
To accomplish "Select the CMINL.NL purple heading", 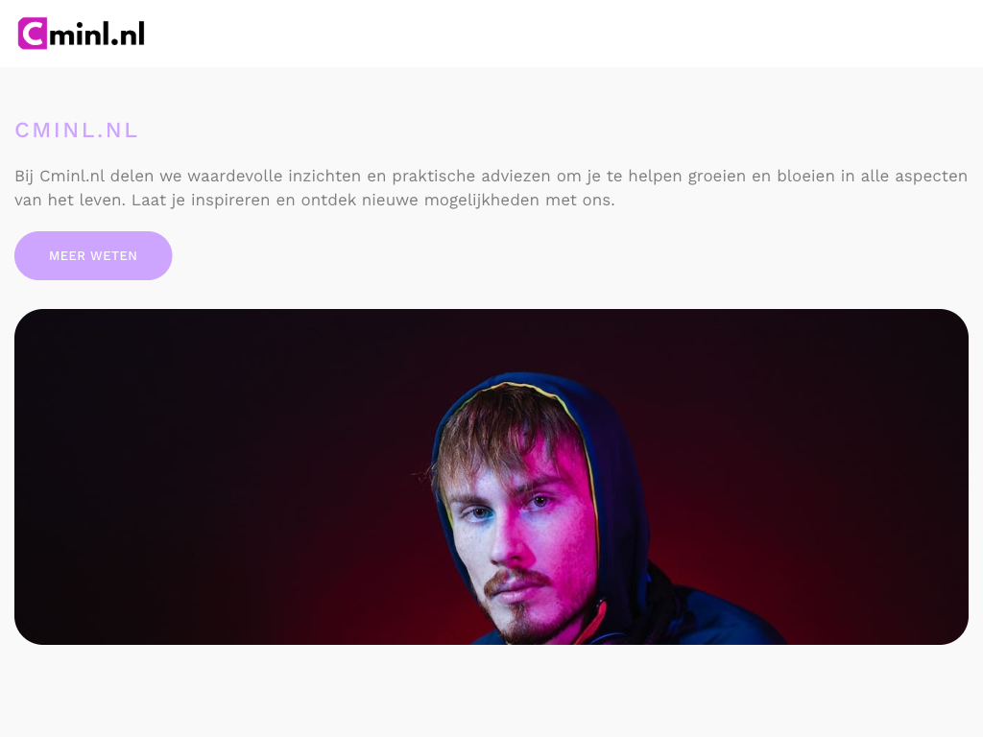I will 76,131.
